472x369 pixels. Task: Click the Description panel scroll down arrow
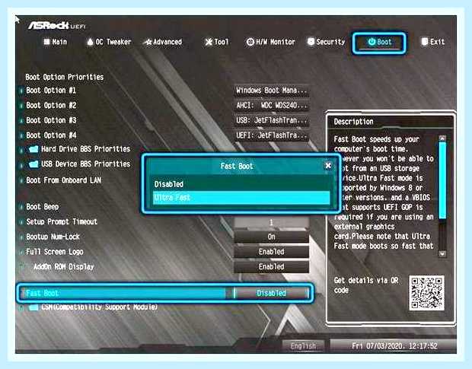(x=442, y=254)
